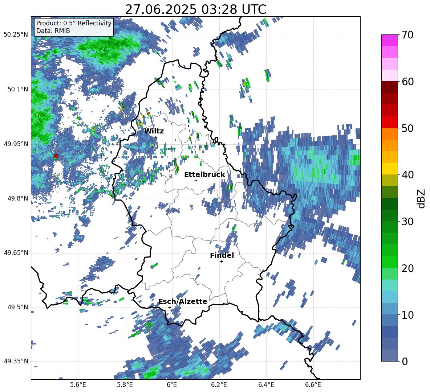Click the 5.6°E longitude label
The height and width of the screenshot is (392, 430).
click(x=78, y=385)
